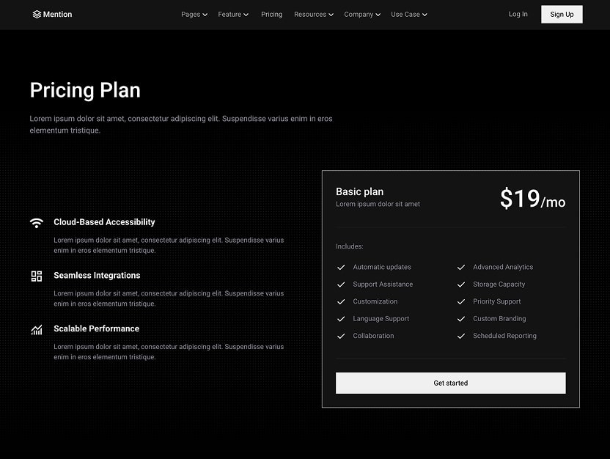Viewport: 610px width, 459px height.
Task: Click the checkmark beside Custom Branding
Action: click(x=461, y=318)
